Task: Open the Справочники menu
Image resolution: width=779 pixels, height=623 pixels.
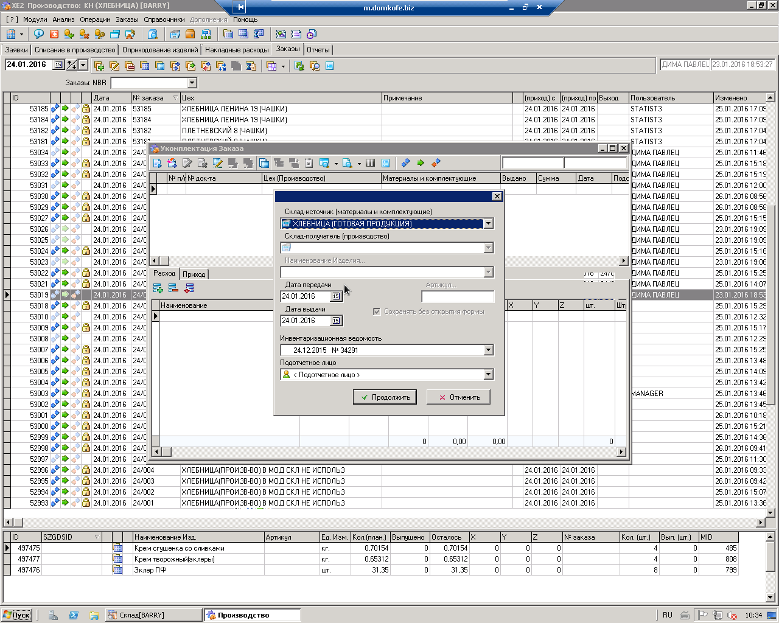Action: click(x=164, y=19)
